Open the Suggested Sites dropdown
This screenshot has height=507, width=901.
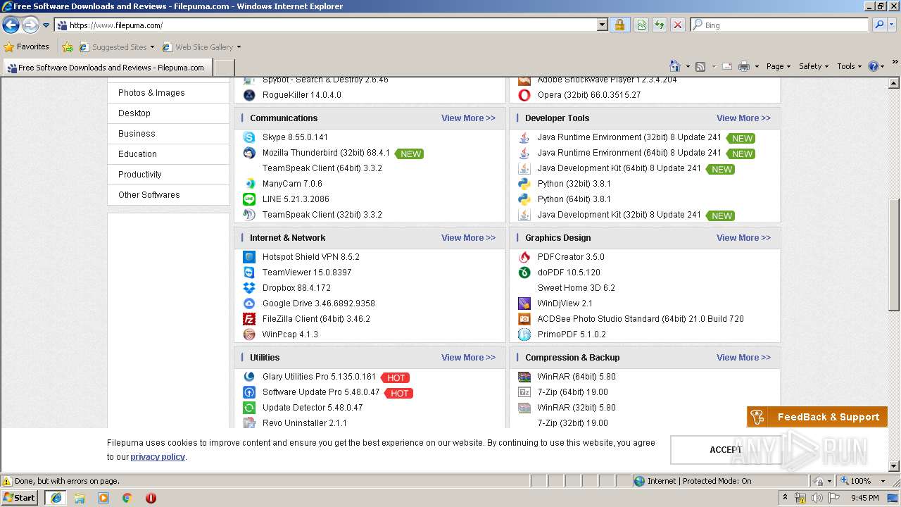[x=152, y=47]
